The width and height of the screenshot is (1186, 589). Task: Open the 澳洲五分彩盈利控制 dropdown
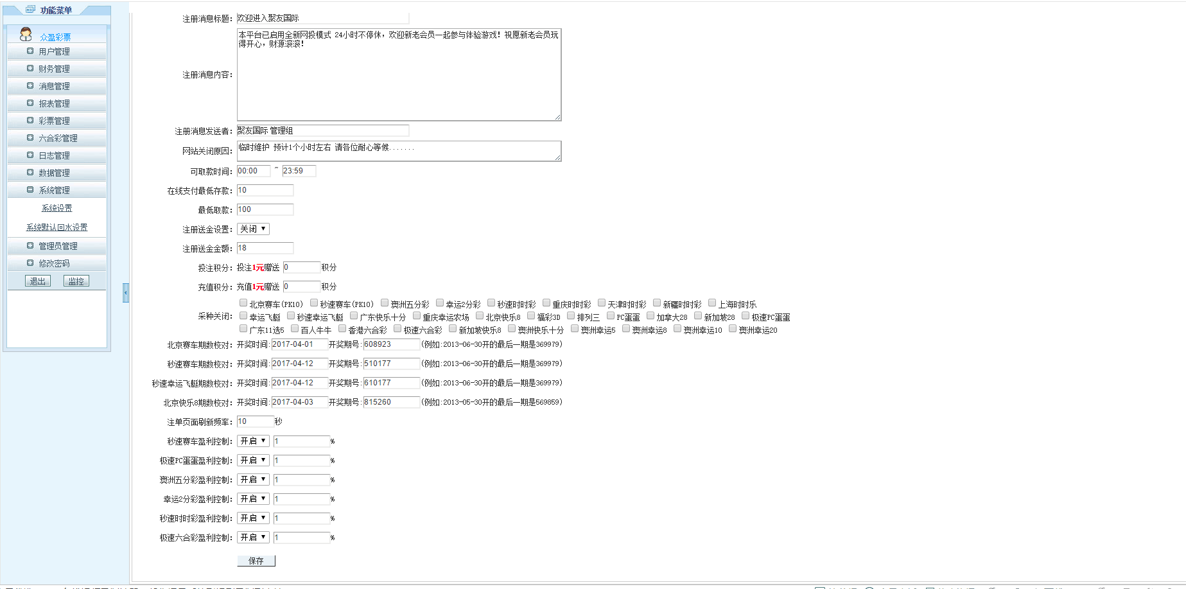[253, 479]
